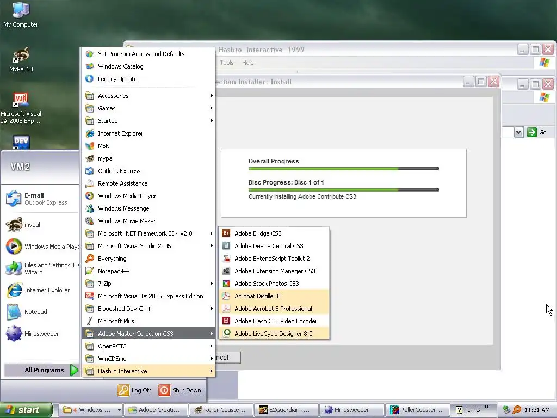The height and width of the screenshot is (418, 557).
Task: Launch Acrobat Distiller 8 icon
Action: 226,296
